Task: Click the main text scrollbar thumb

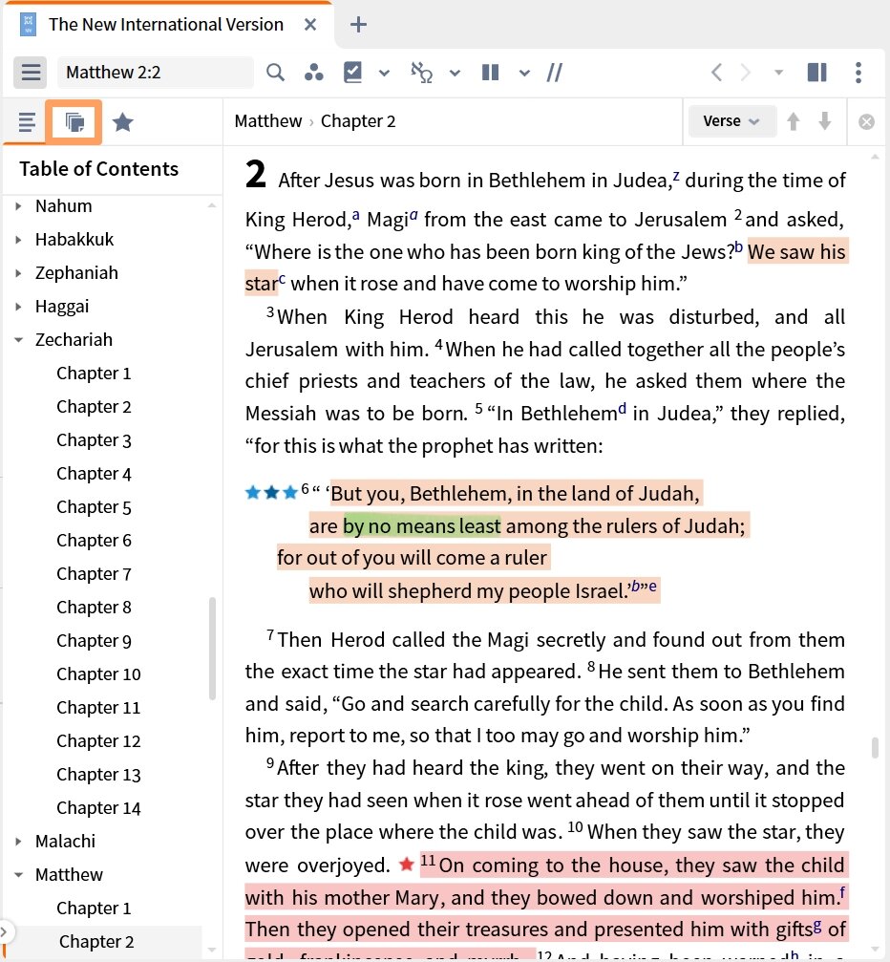Action: pyautogui.click(x=875, y=747)
